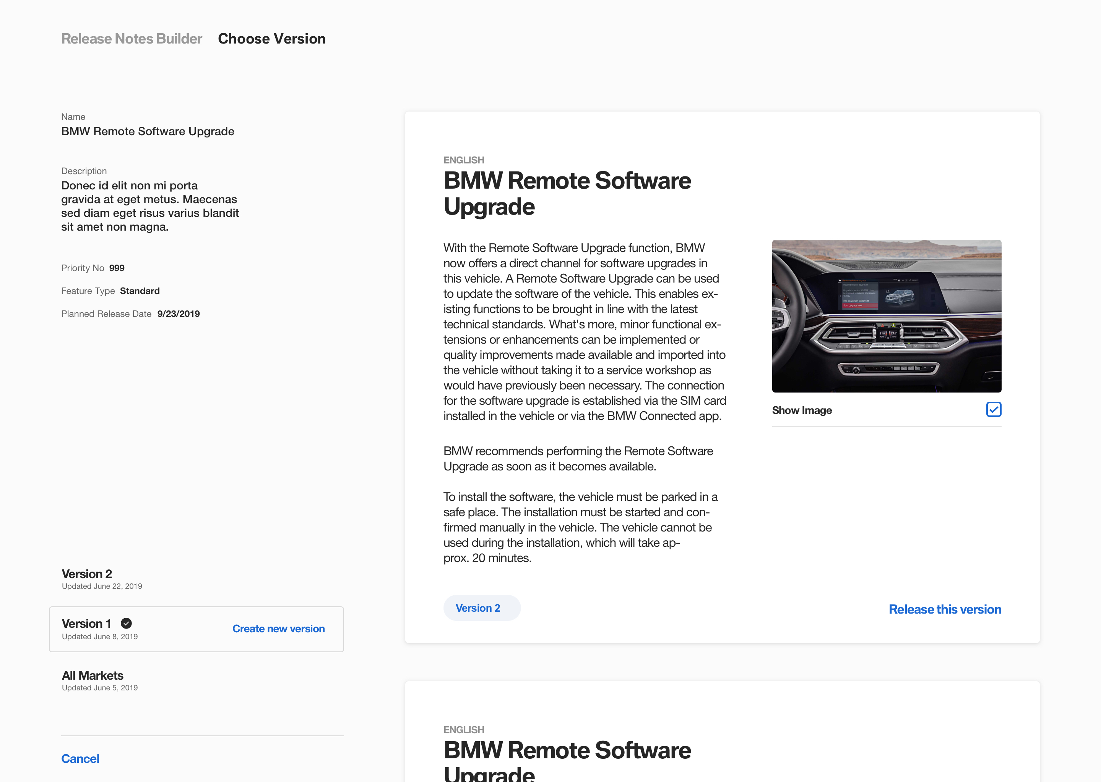Select the All Markets entry

(100, 680)
